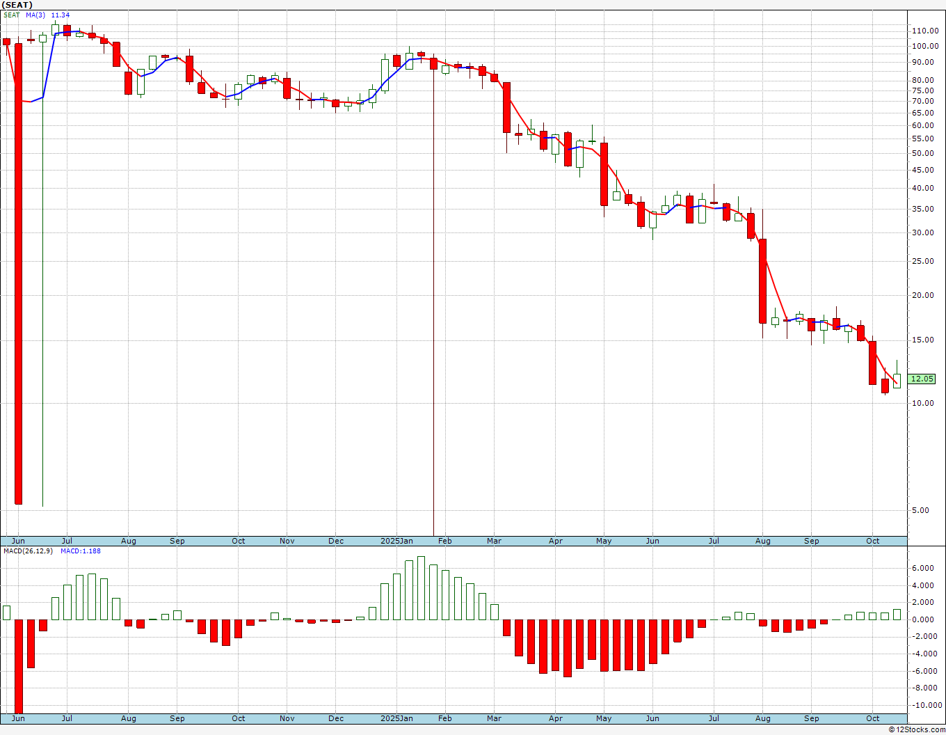Select the green SEAT legend label
The height and width of the screenshot is (735, 946).
(x=12, y=15)
